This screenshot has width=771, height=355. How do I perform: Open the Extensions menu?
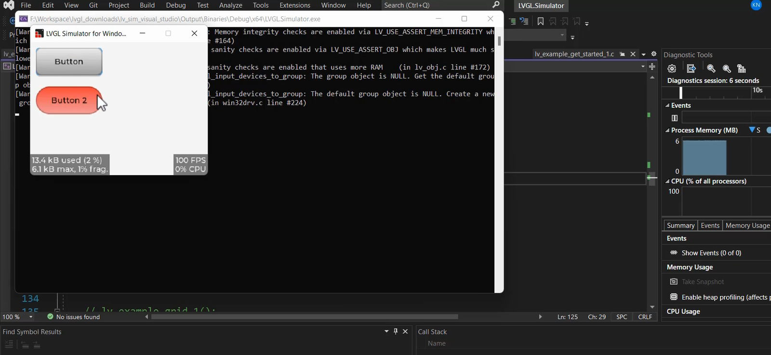pos(295,5)
